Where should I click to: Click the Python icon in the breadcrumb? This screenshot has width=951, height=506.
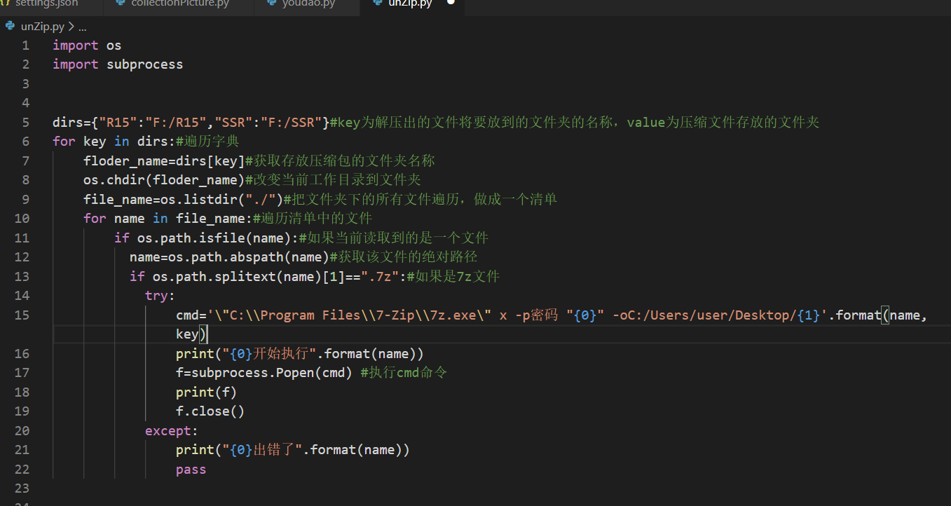[x=11, y=27]
